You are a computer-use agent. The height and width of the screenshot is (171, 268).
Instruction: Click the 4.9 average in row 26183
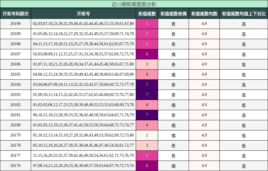point(204,94)
